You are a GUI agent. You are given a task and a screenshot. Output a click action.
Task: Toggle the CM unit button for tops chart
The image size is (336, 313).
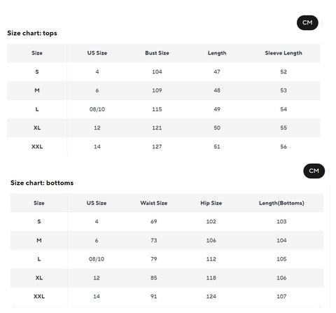pos(307,22)
